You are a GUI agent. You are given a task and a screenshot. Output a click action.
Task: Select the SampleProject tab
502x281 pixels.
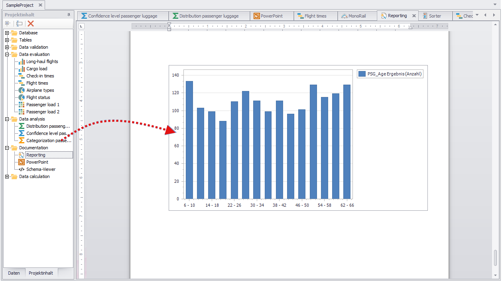click(24, 5)
